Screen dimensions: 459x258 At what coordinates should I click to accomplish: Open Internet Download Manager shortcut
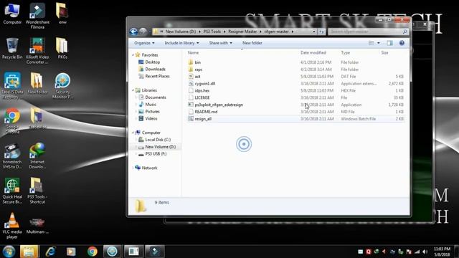[x=37, y=156]
